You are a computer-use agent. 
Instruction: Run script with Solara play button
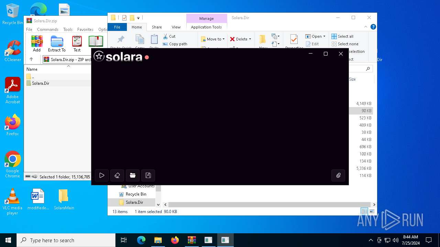coord(102,175)
